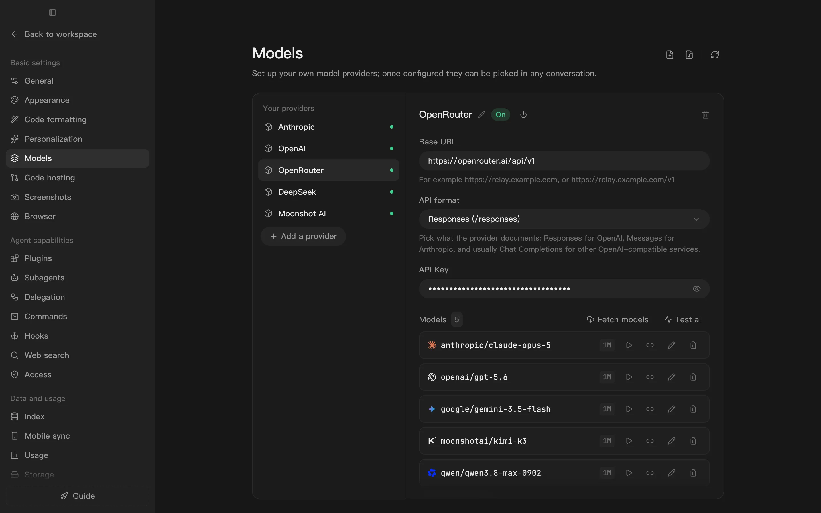Image resolution: width=821 pixels, height=513 pixels.
Task: Test the moonshotai/kimi-k3 model
Action: pyautogui.click(x=629, y=441)
